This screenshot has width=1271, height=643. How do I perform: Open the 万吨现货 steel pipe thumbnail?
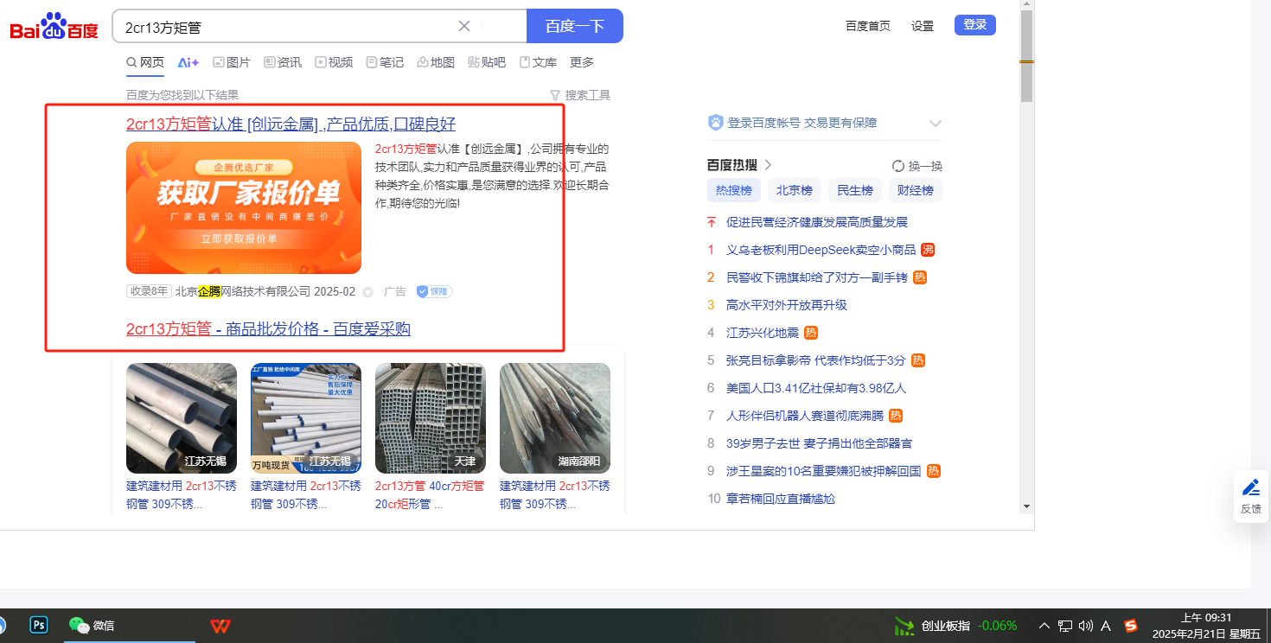pos(306,418)
